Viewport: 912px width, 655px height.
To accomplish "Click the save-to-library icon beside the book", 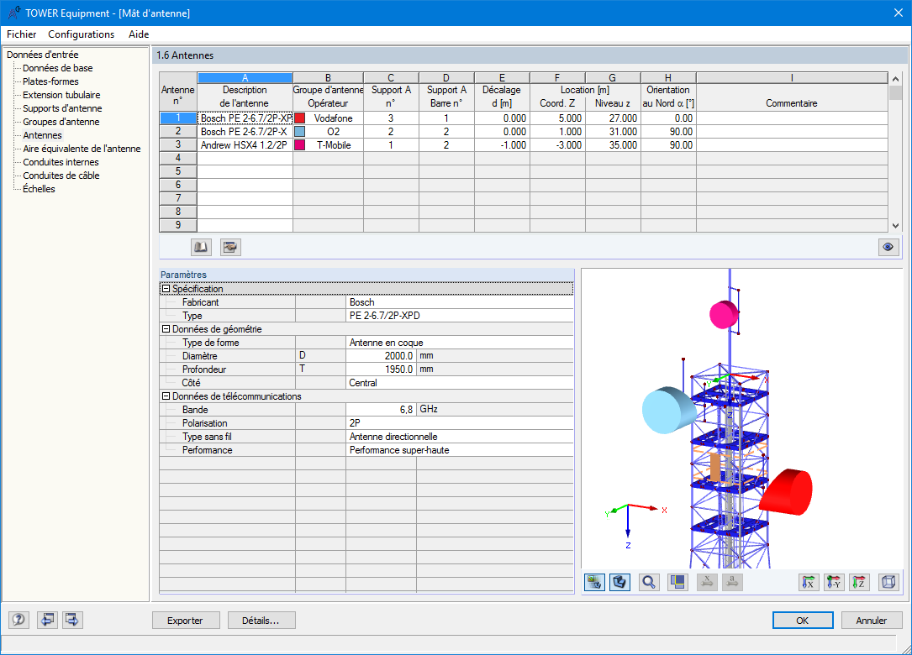I will [x=230, y=247].
